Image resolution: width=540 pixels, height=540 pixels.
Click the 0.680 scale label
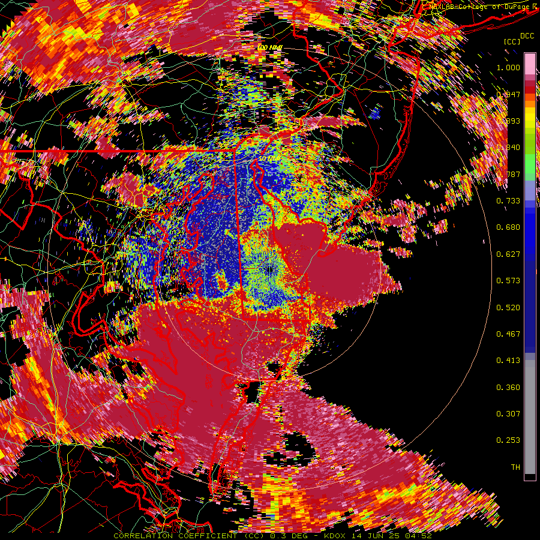[x=508, y=227]
